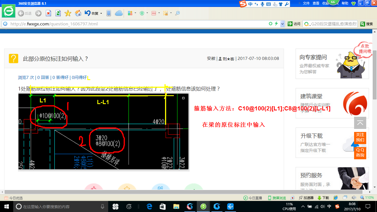Click the taskbar search box
This screenshot has height=212, width=377.
pos(61,206)
